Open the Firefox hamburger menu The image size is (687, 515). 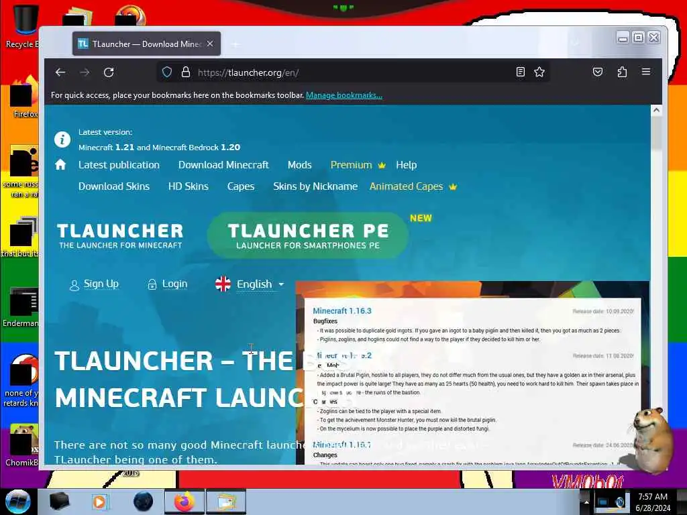(x=646, y=71)
